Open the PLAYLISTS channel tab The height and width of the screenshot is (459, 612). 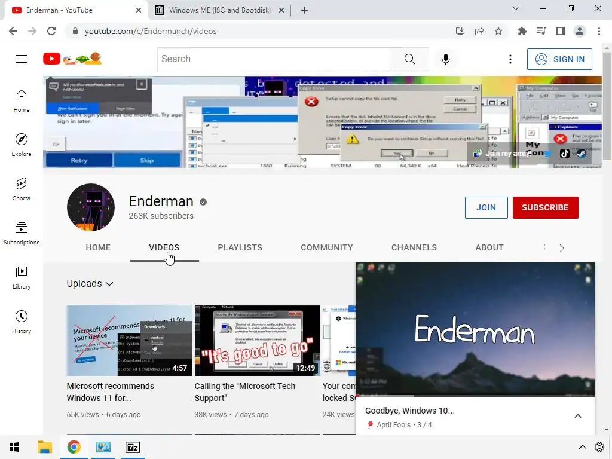pyautogui.click(x=240, y=247)
